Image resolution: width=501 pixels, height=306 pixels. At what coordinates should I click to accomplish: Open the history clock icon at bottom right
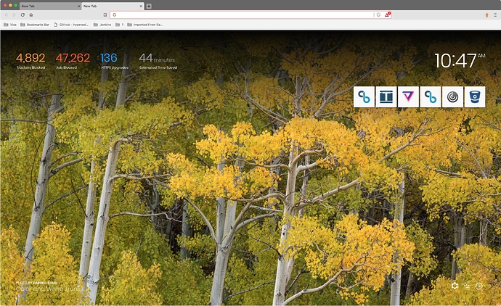pyautogui.click(x=478, y=286)
